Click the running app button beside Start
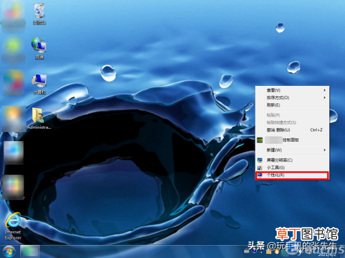This screenshot has width=345, height=258. tap(30, 251)
